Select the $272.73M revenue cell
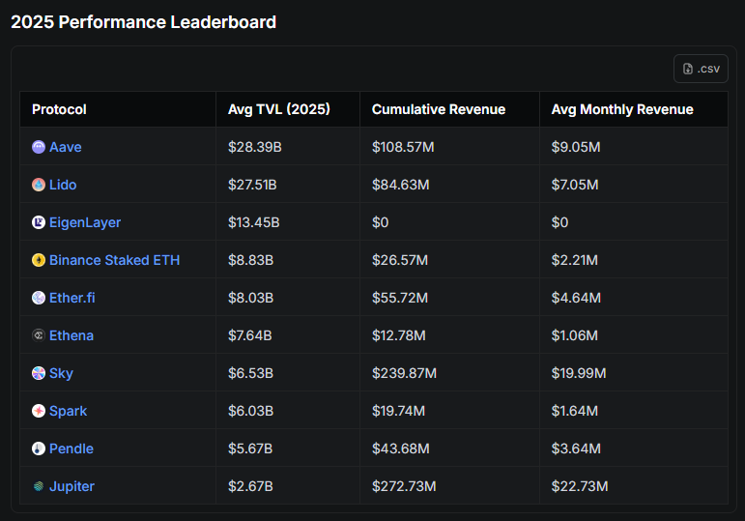 (x=449, y=486)
